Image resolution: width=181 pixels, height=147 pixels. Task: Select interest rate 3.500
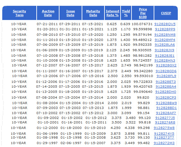point(116,122)
